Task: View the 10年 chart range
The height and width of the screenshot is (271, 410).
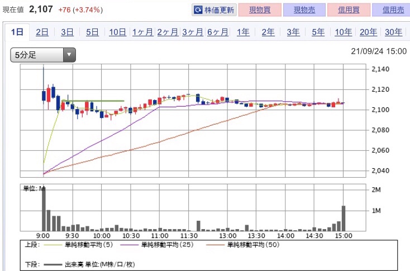Action: [x=344, y=32]
